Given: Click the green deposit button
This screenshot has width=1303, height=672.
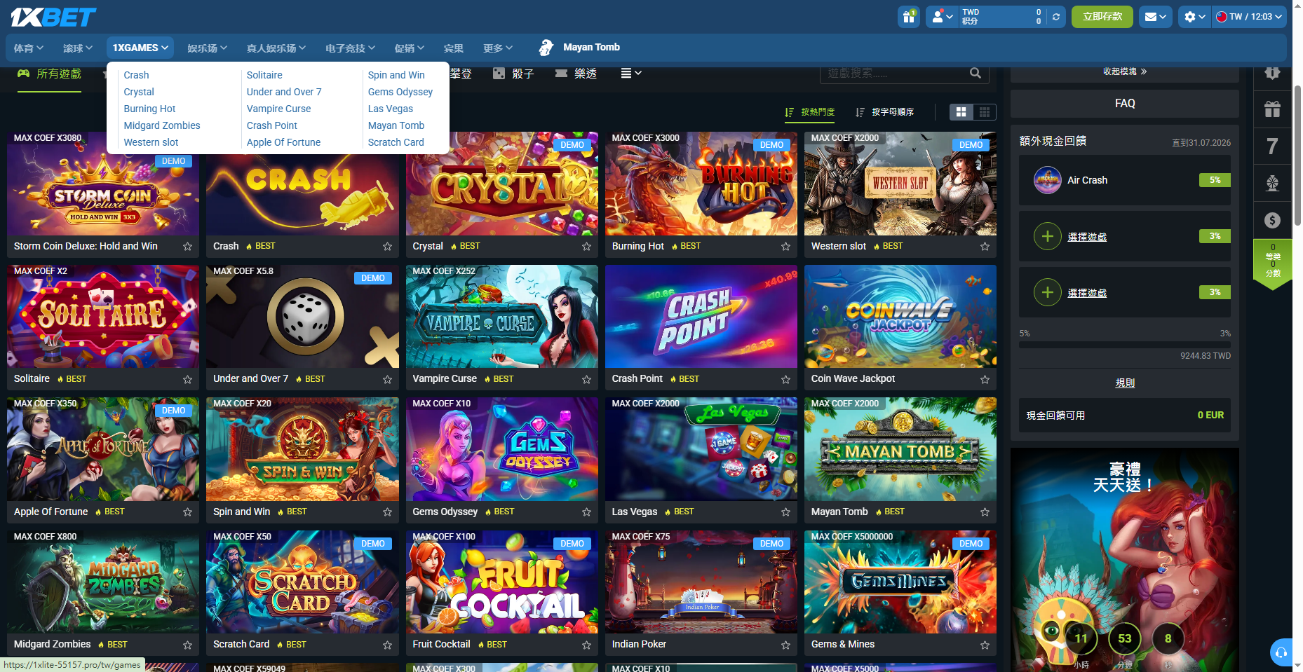Looking at the screenshot, I should [x=1102, y=17].
